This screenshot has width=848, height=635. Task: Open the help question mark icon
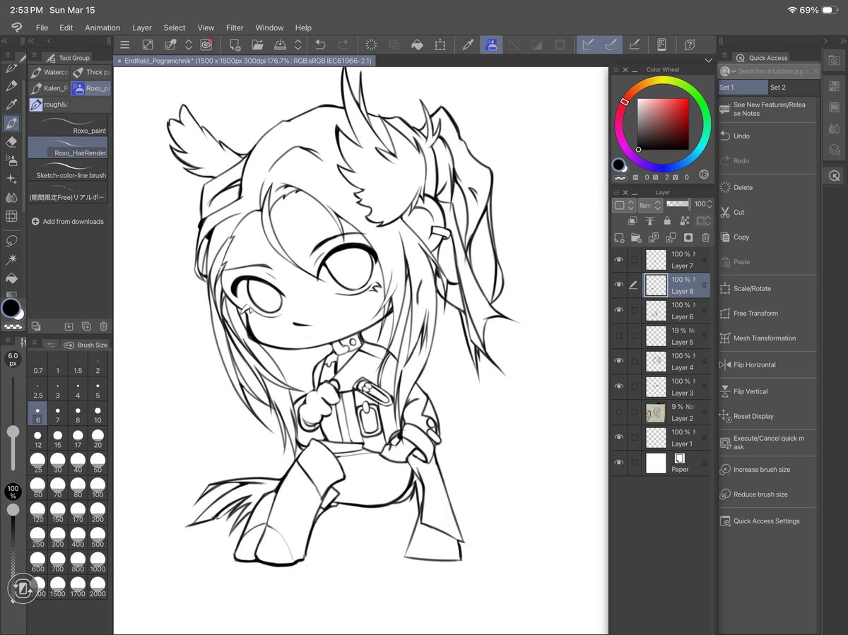690,44
